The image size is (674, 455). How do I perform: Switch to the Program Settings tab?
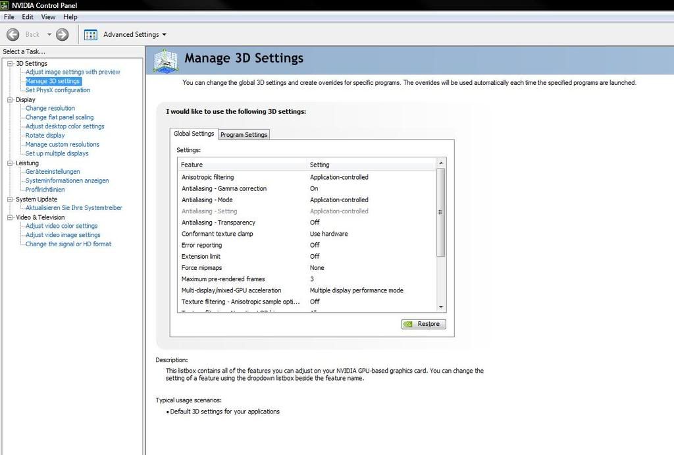pos(244,134)
